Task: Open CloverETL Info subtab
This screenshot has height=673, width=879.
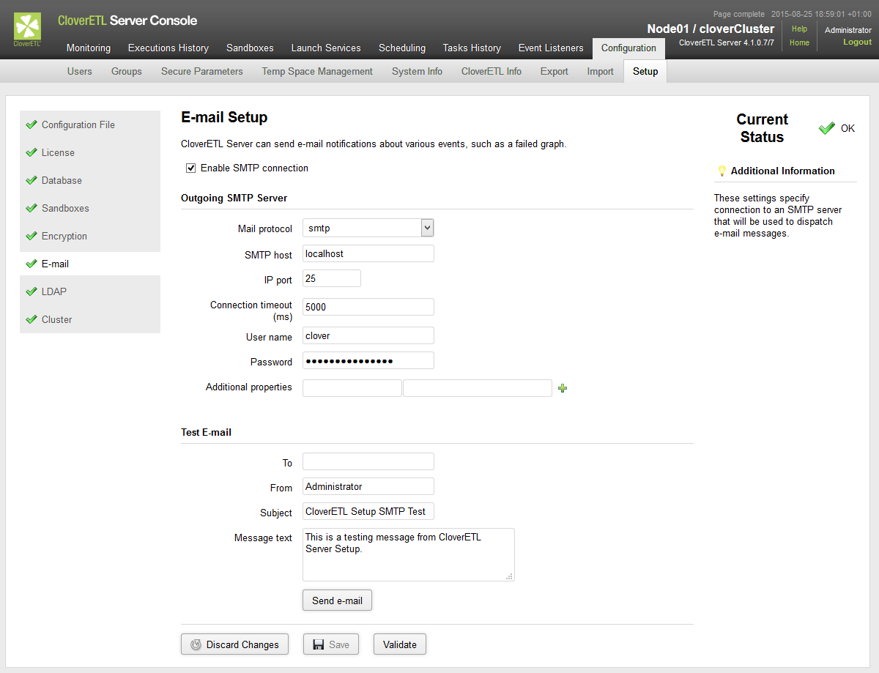Action: point(492,71)
